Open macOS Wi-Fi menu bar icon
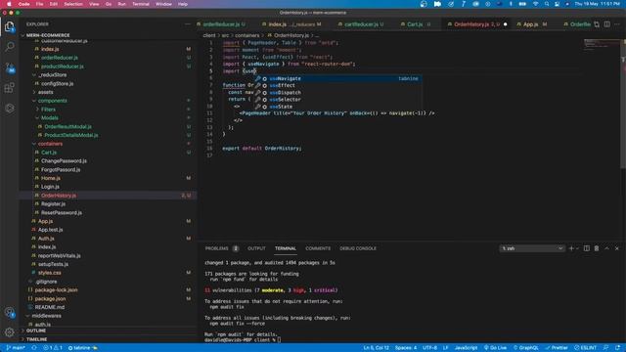 pyautogui.click(x=535, y=4)
